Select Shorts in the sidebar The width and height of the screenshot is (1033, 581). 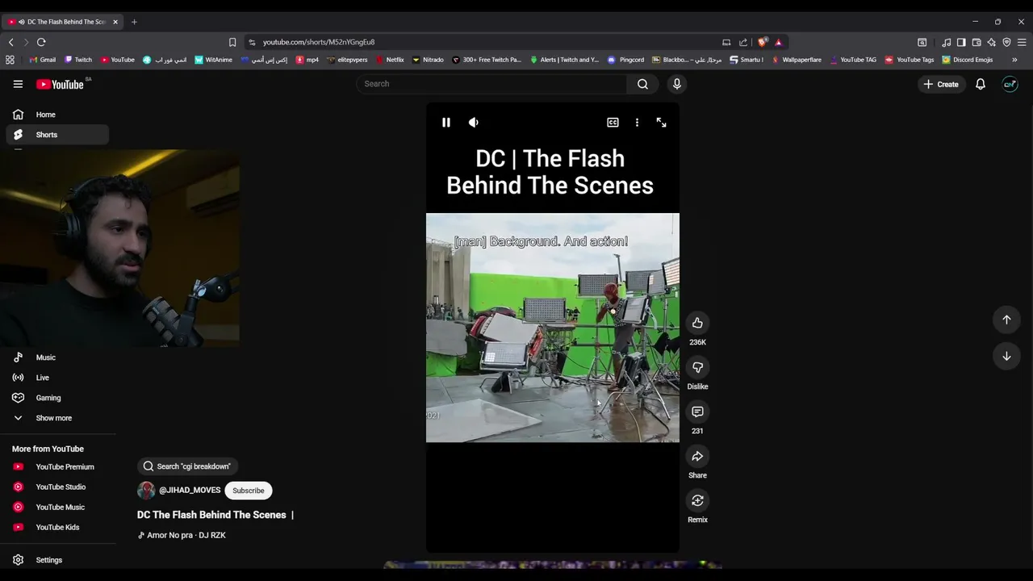coord(57,135)
